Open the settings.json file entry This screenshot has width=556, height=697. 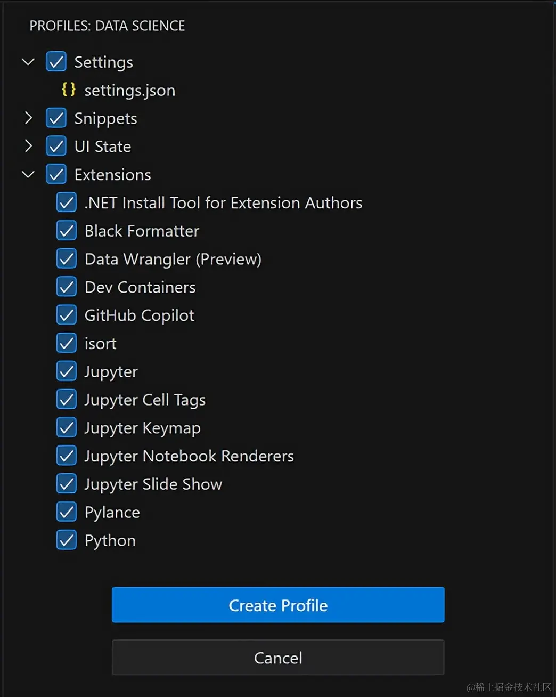pyautogui.click(x=129, y=91)
